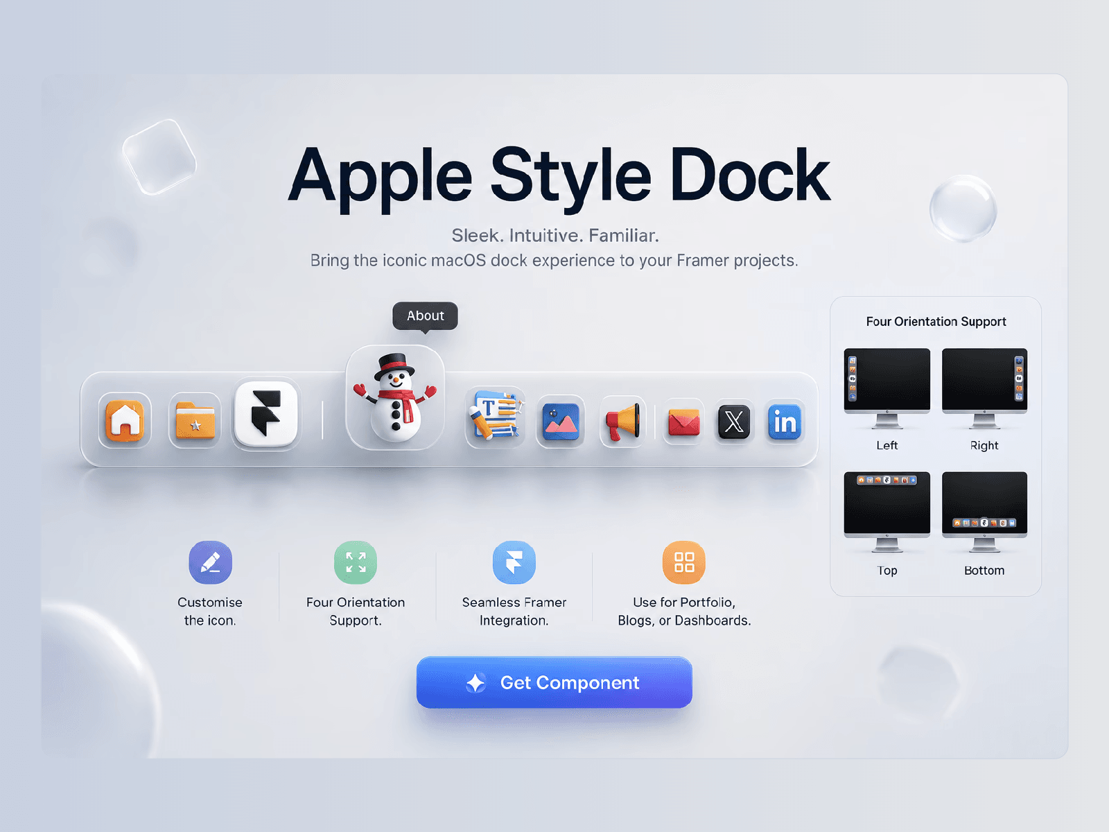Click 'Bring the iconic macOS dock experience' sentence
Screen dimensions: 1109x832
[554, 261]
